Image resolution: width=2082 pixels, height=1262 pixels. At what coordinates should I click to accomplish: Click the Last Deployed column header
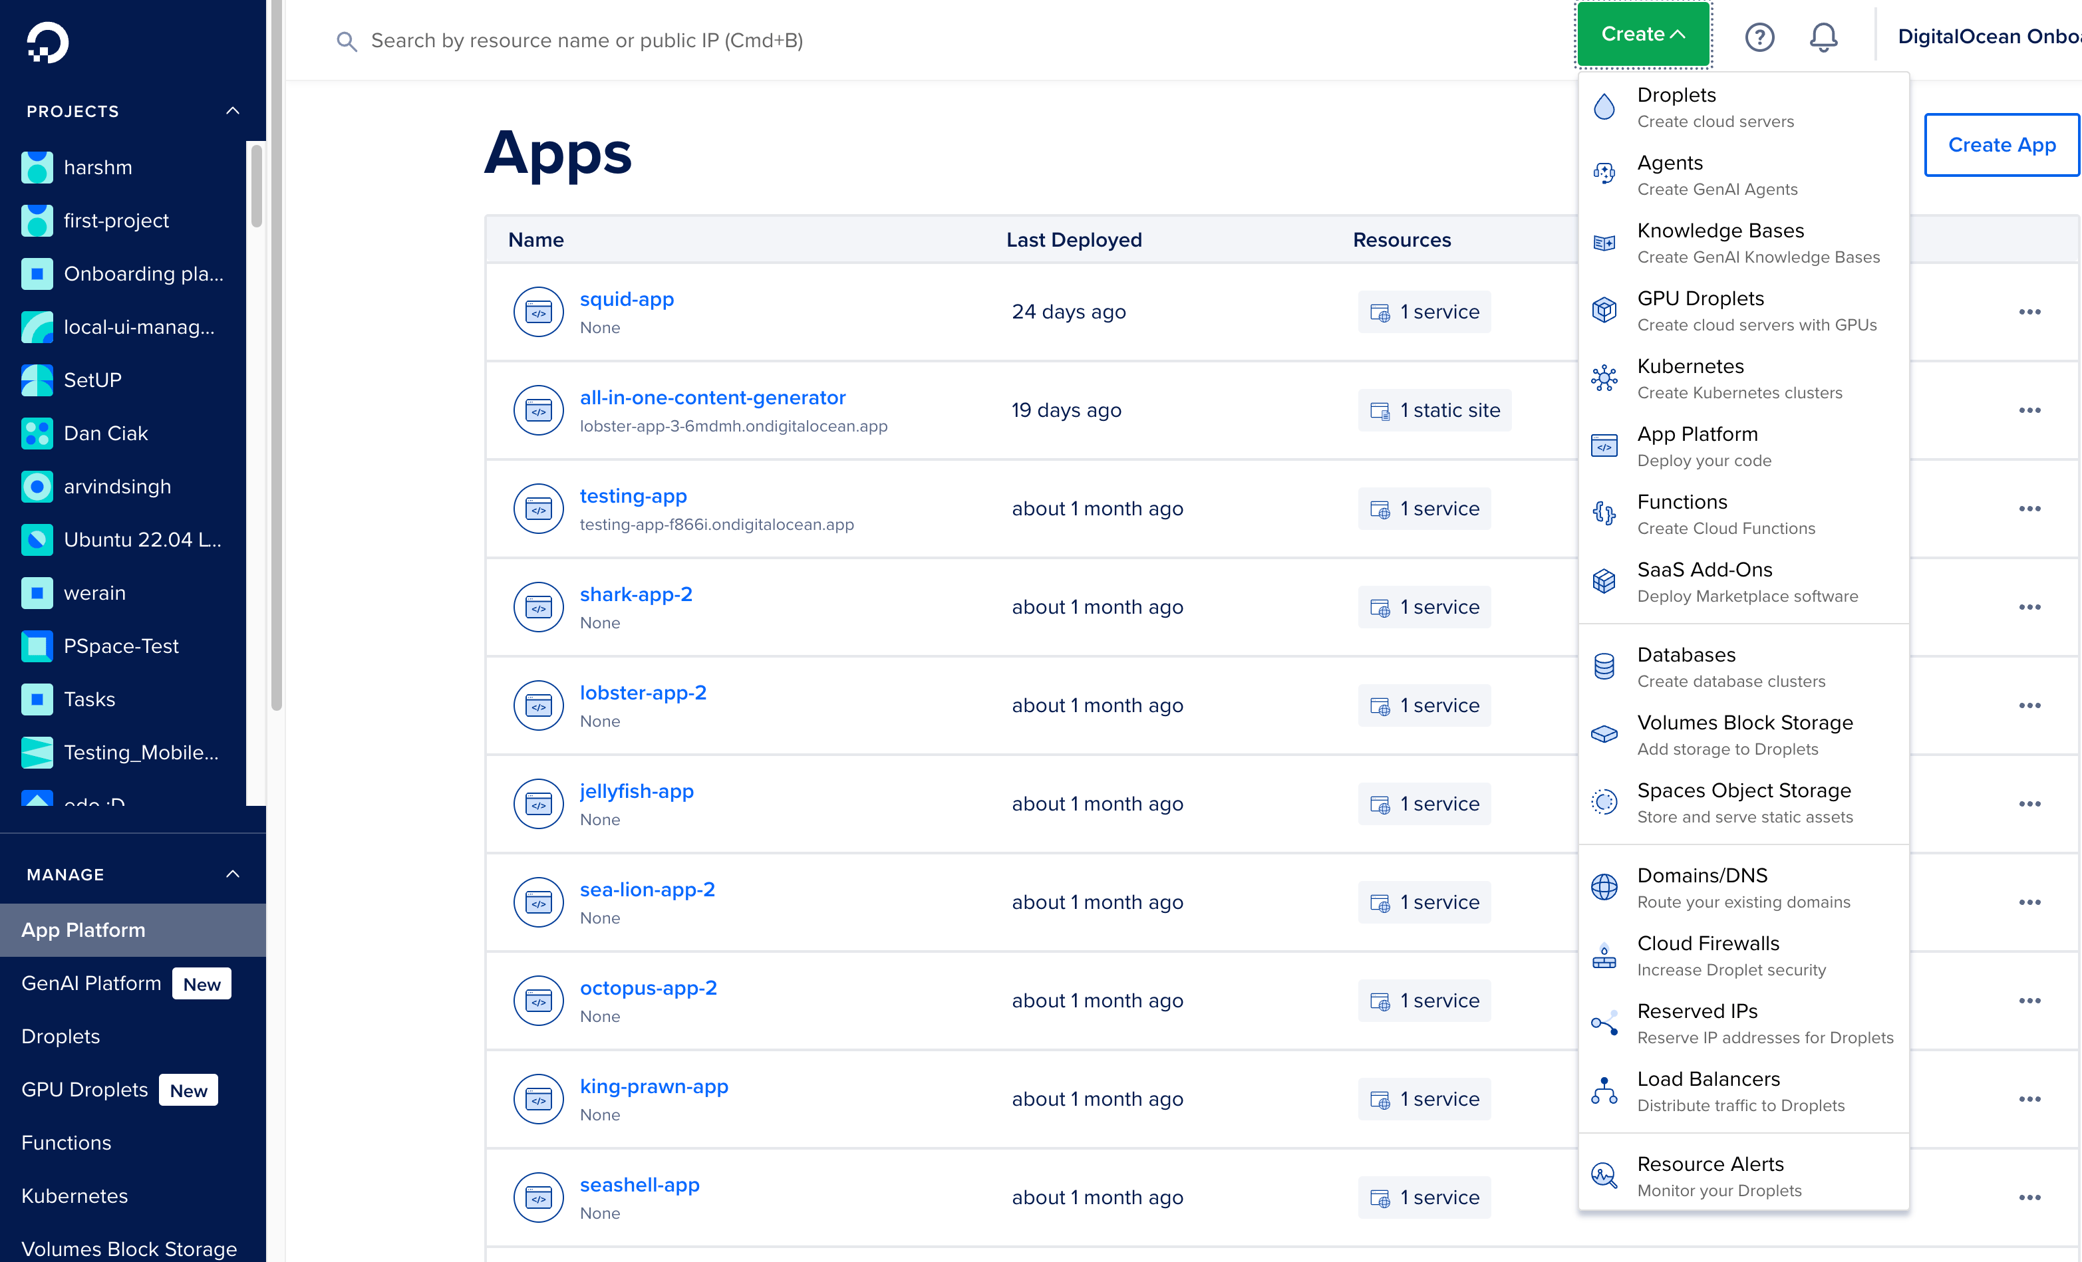pyautogui.click(x=1073, y=240)
